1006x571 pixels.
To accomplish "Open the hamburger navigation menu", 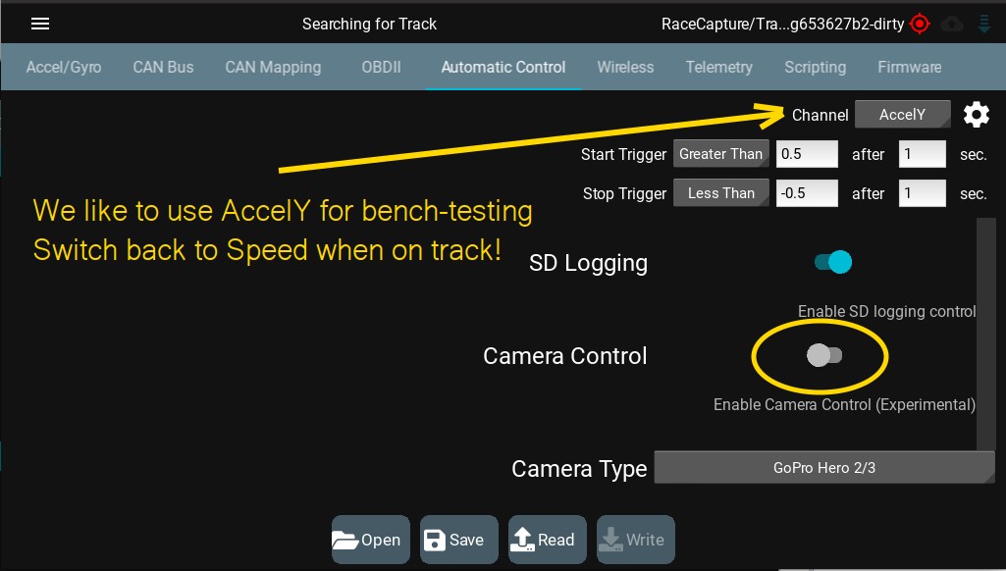I will tap(40, 24).
